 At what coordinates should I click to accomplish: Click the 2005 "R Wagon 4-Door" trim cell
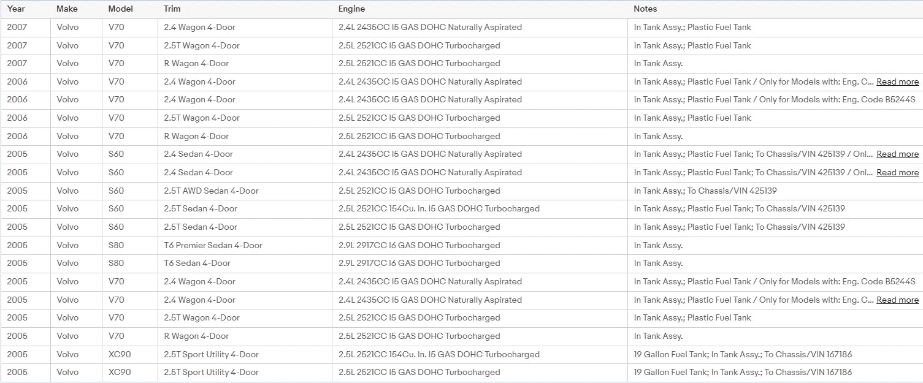[245, 336]
